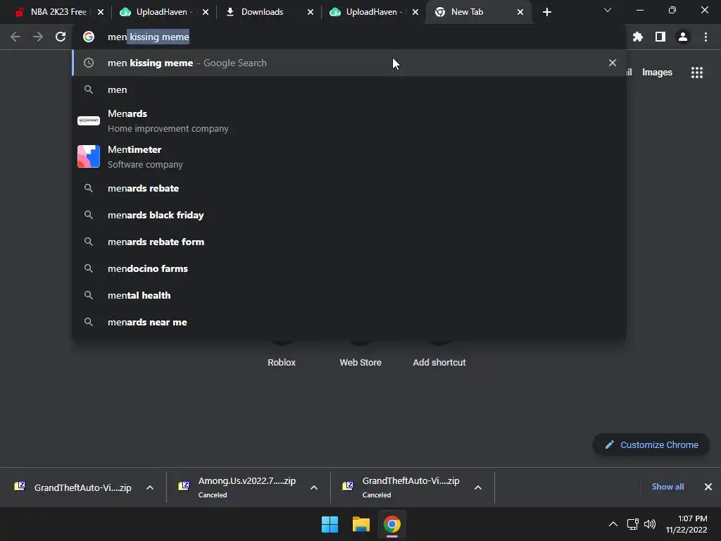Viewport: 721px width, 541px height.
Task: Expand options for canceled GrandTheftAuto zip download
Action: [x=478, y=487]
